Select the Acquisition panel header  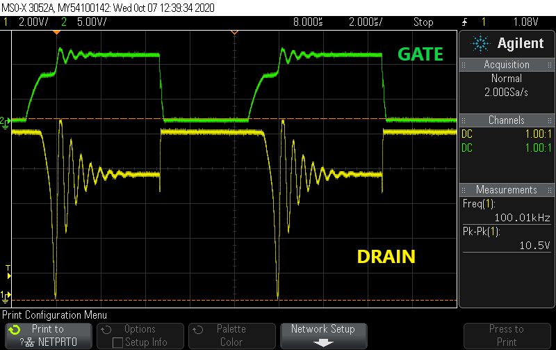pos(507,65)
